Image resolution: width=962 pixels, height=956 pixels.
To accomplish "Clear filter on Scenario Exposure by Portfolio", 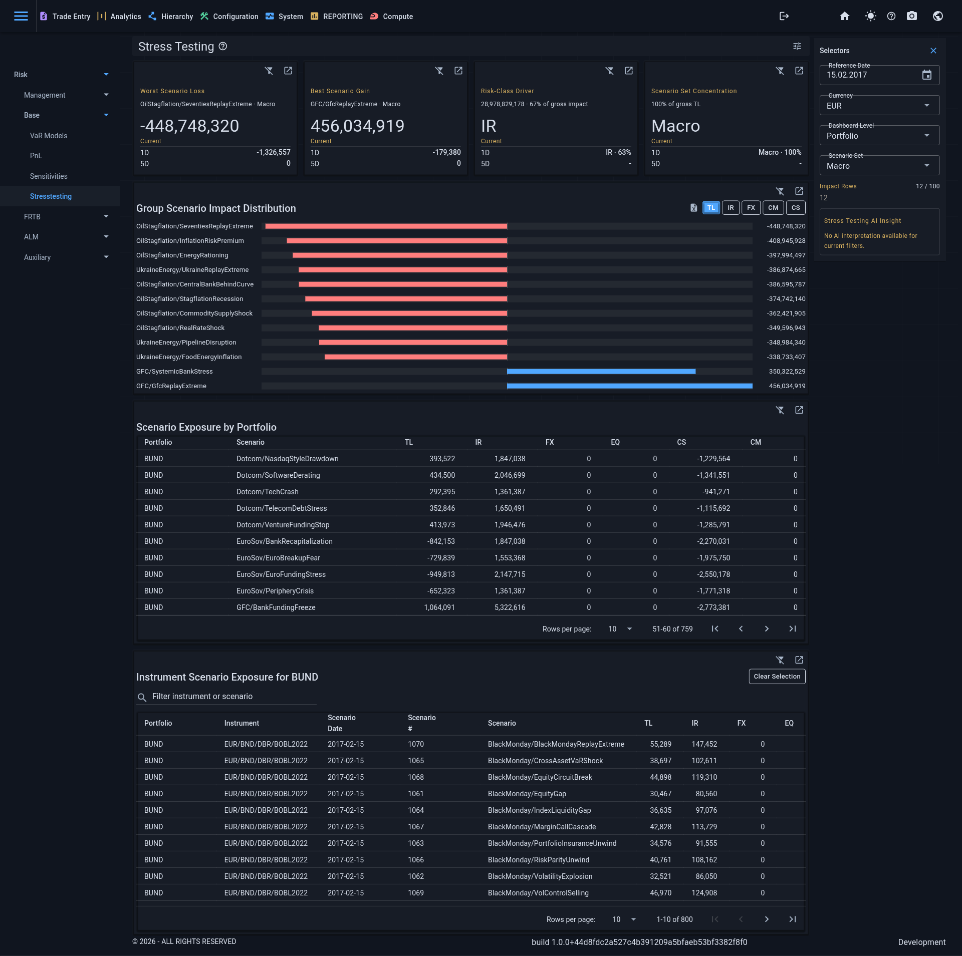I will pyautogui.click(x=780, y=410).
